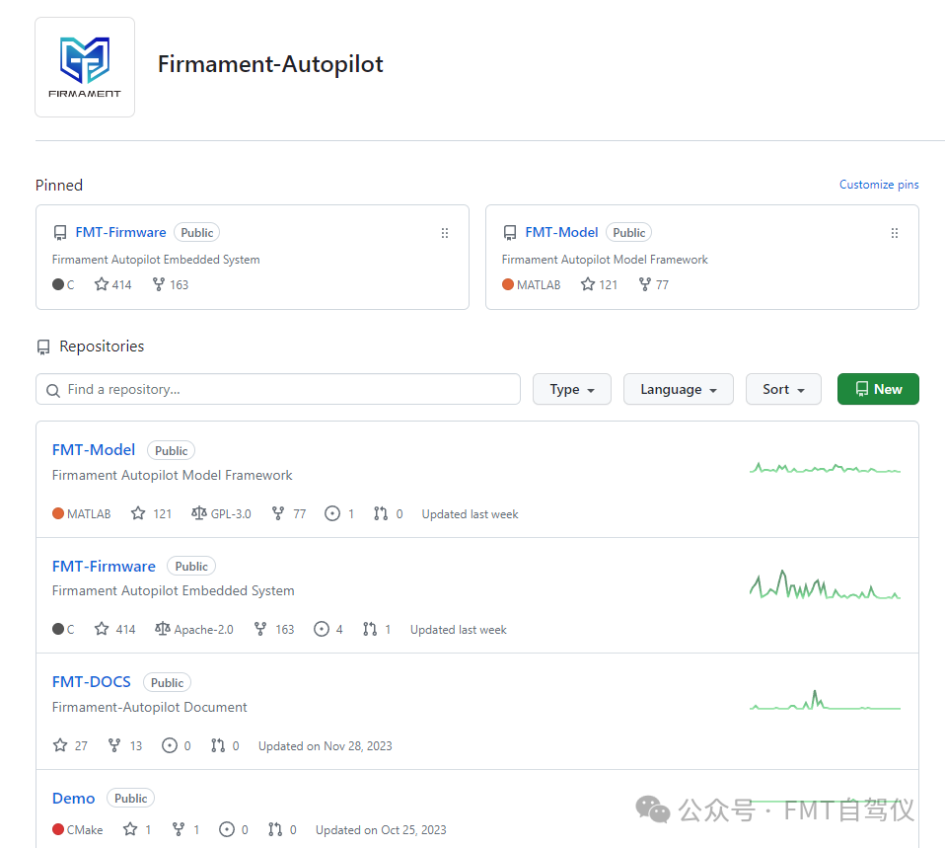Open the Type filter dropdown
This screenshot has width=945, height=848.
point(571,389)
